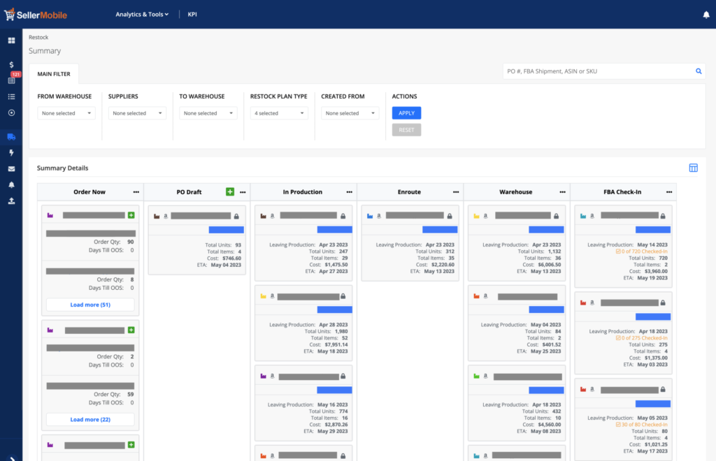Expand the Restock Plan Type dropdown

[279, 113]
